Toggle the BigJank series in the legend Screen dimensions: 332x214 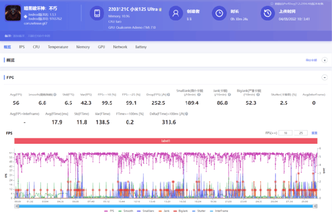click(x=180, y=211)
